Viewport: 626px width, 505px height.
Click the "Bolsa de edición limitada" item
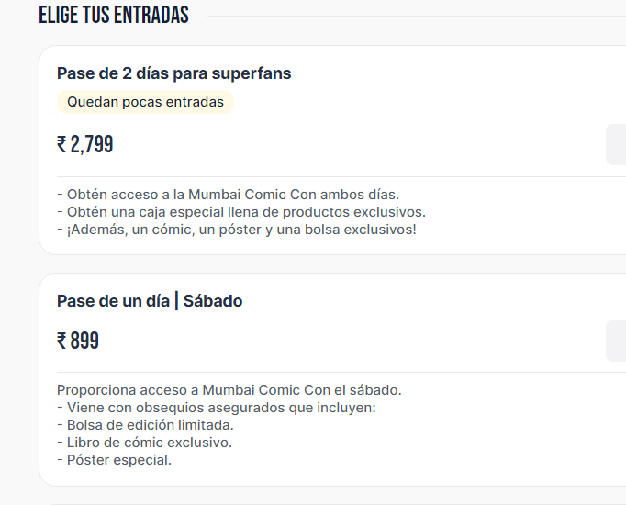point(145,425)
